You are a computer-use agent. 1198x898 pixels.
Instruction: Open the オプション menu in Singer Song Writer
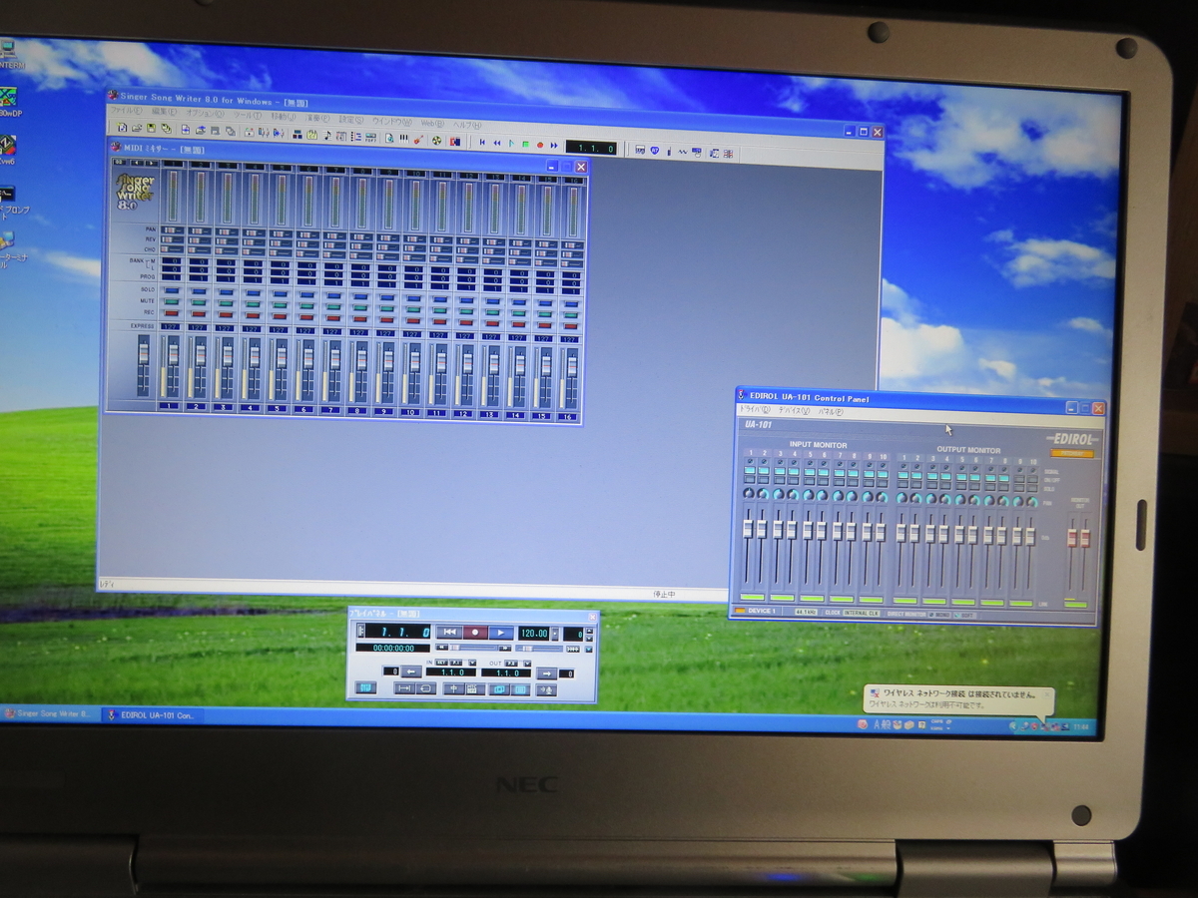click(205, 113)
